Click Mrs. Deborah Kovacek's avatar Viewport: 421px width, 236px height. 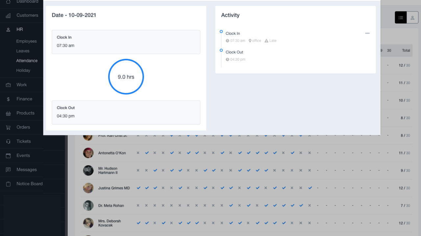click(x=88, y=223)
